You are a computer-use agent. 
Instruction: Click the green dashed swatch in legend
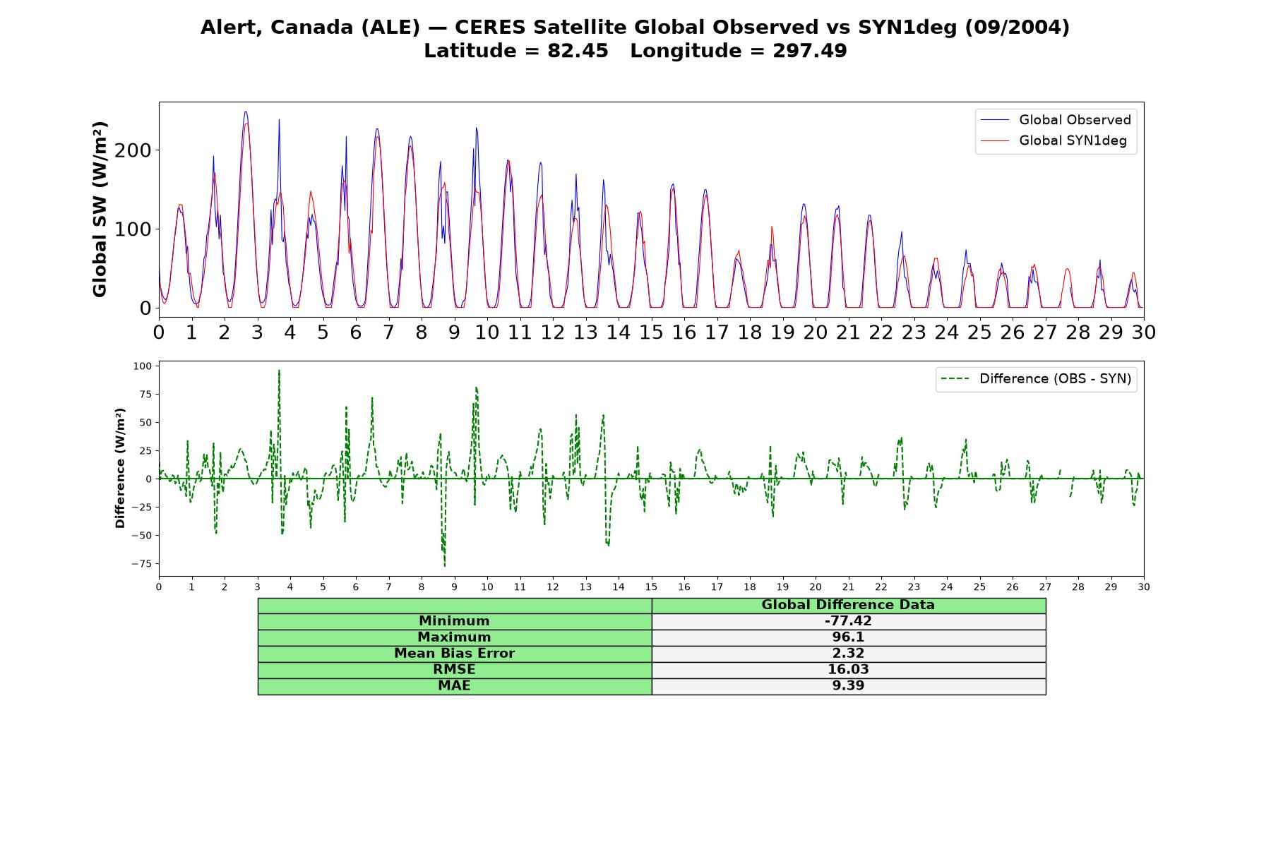(x=956, y=379)
